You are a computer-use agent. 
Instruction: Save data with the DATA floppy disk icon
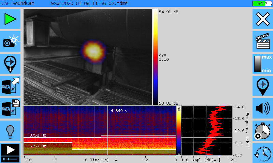[x=10, y=108]
